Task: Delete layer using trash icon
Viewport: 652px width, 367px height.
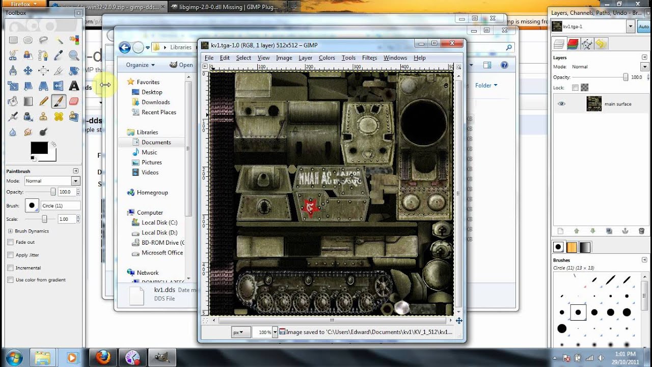Action: coord(641,231)
